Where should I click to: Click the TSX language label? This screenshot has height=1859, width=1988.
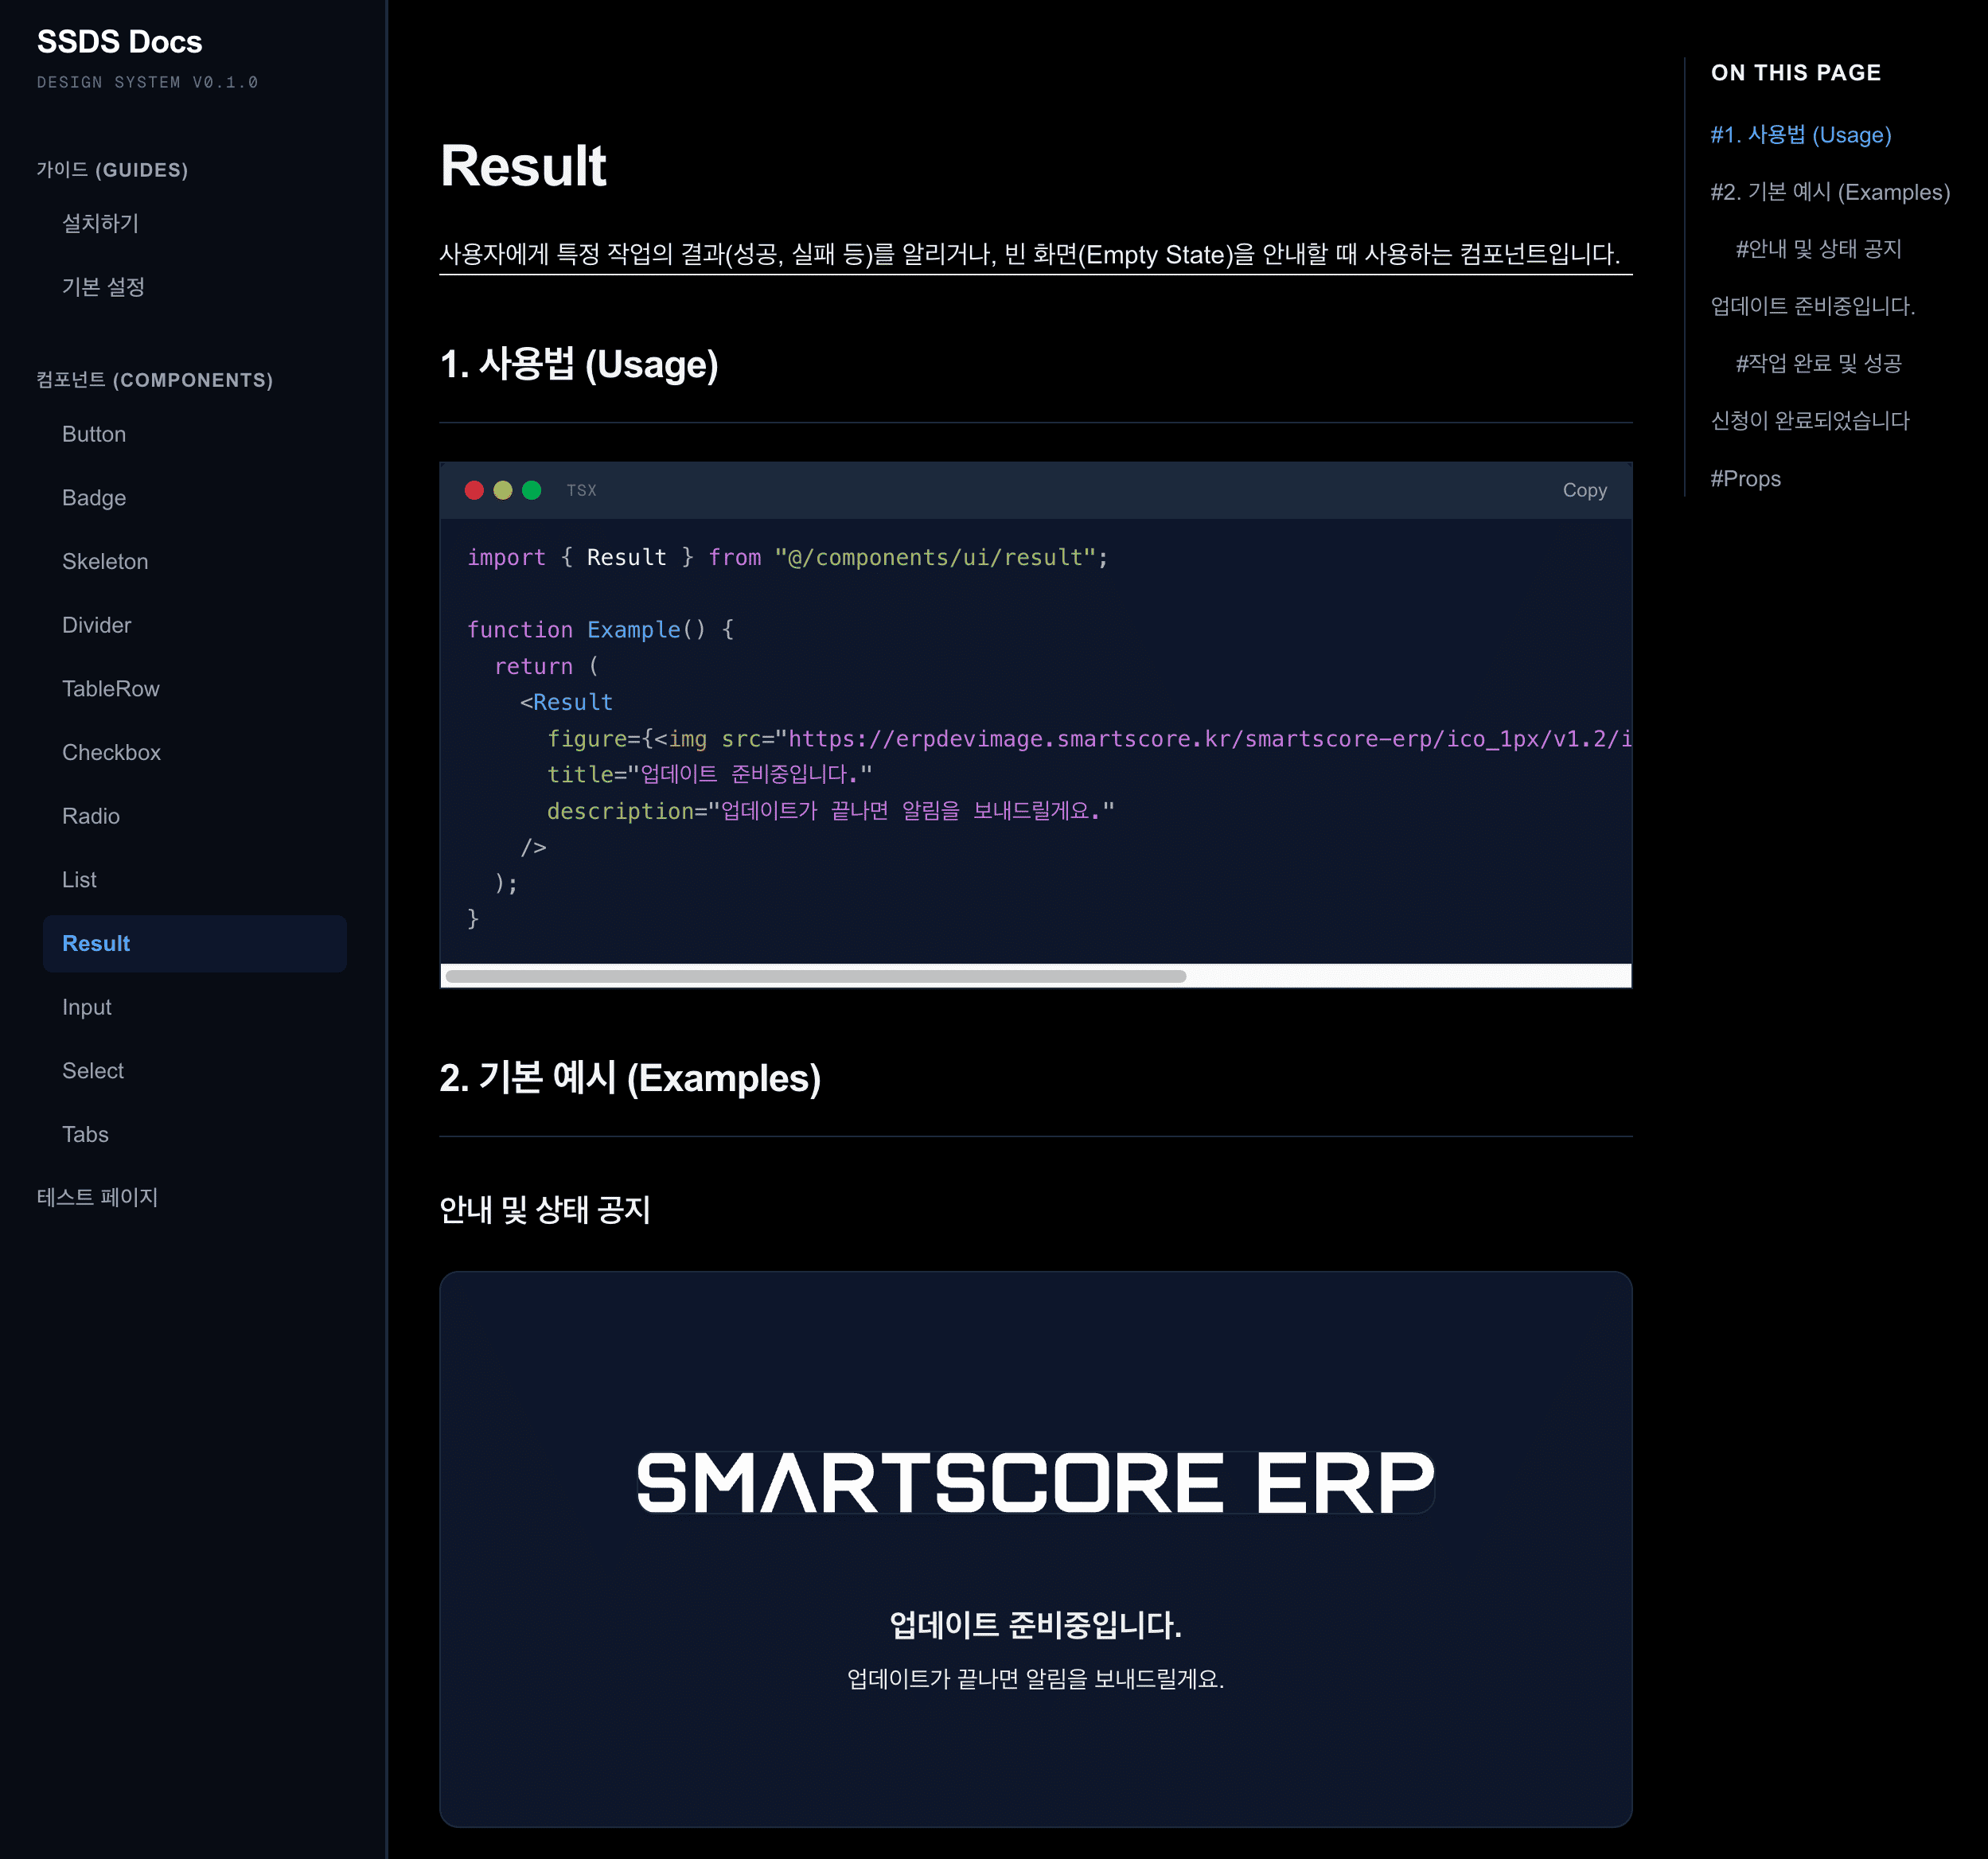[581, 490]
